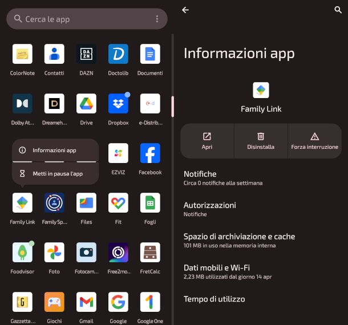The width and height of the screenshot is (348, 325).
Task: Open the Foodvisor app
Action: pos(22,252)
